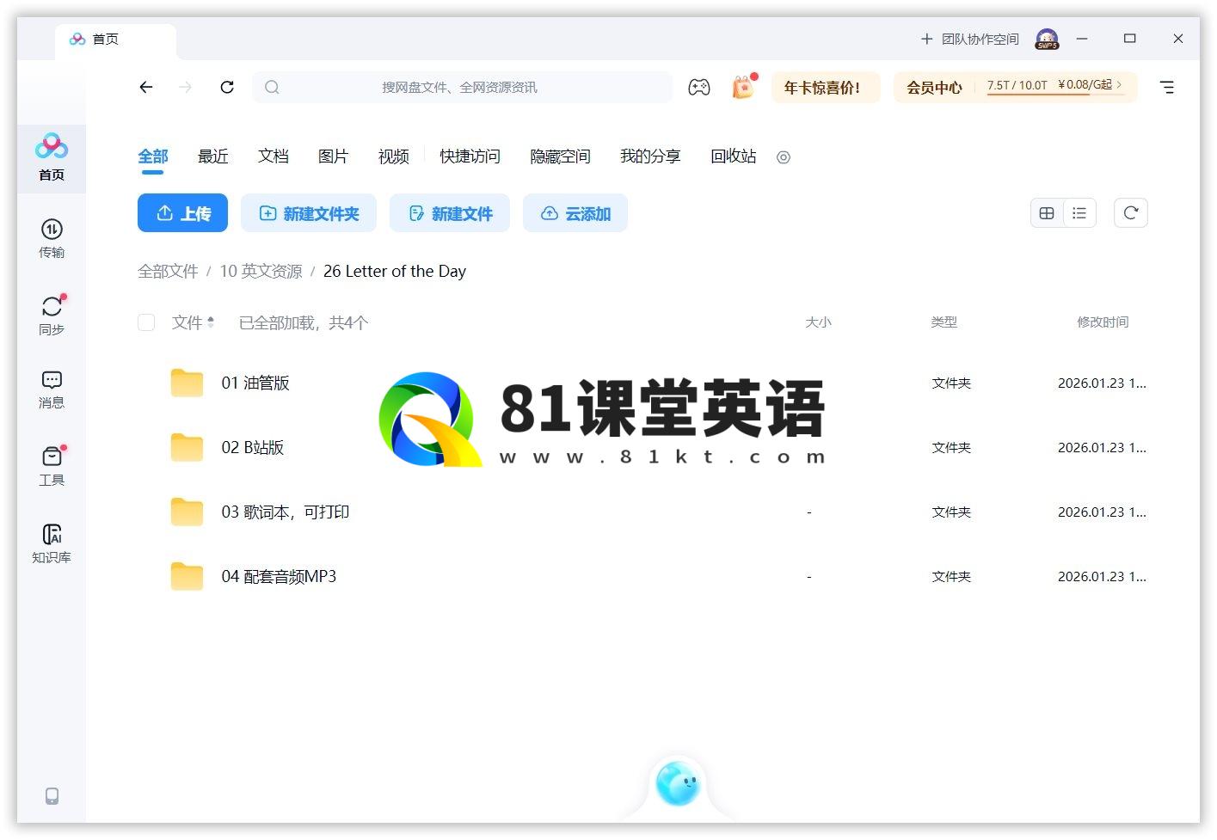Screen dimensions: 1217x840
Task: Open the hamburger menu at top right
Action: (1167, 87)
